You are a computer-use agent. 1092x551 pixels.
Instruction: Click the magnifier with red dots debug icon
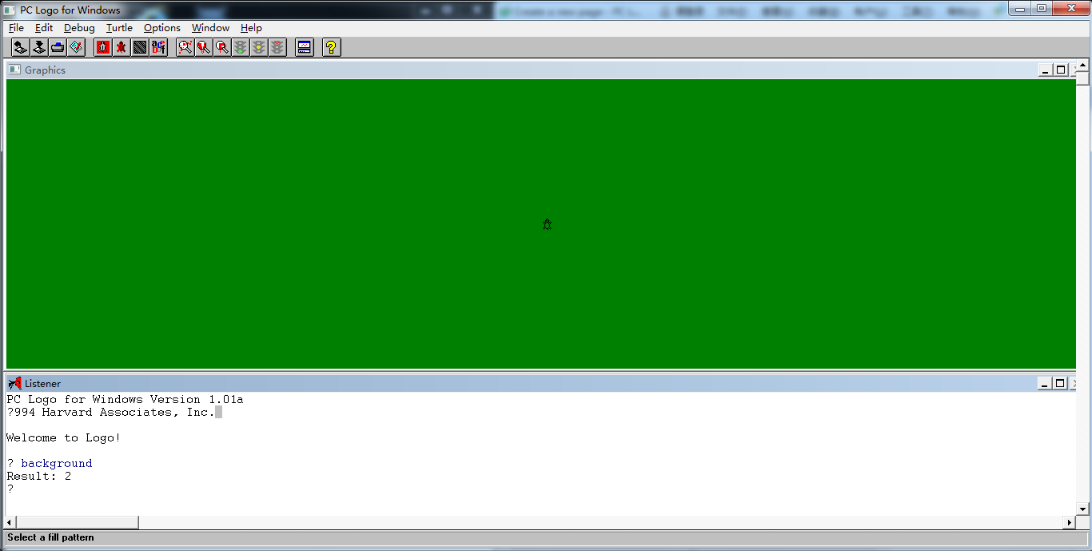(185, 47)
